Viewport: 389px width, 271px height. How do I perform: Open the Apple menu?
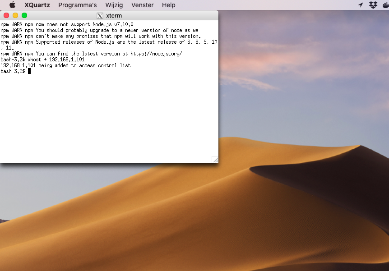[12, 5]
